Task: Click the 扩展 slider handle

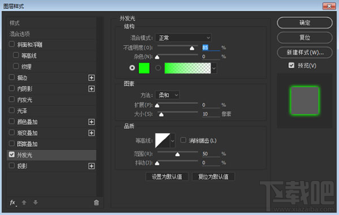Action: tap(157, 106)
